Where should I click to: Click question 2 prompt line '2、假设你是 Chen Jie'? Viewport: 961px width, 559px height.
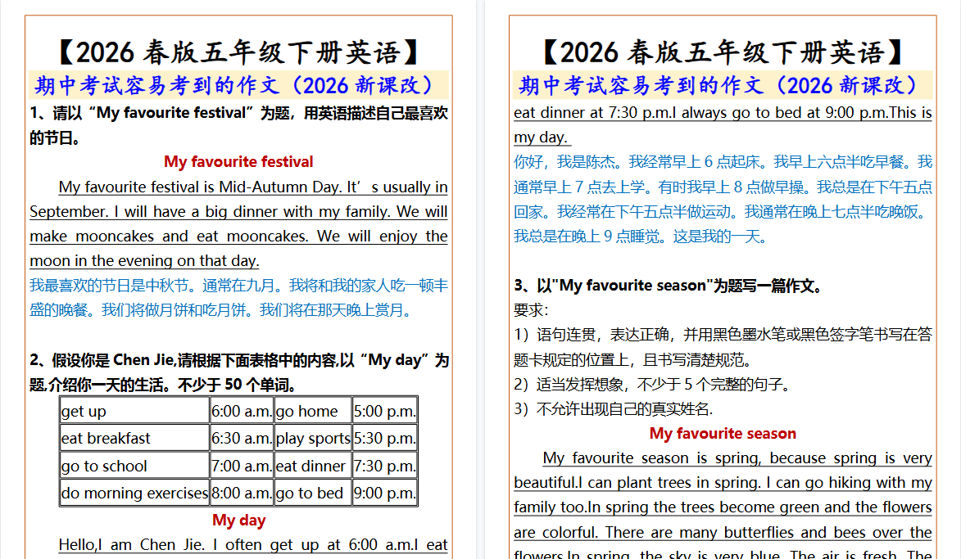239,360
